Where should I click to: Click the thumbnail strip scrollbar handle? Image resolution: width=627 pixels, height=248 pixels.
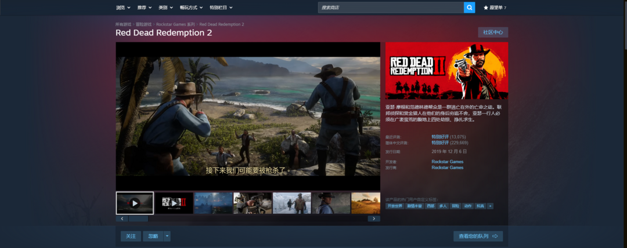point(138,219)
